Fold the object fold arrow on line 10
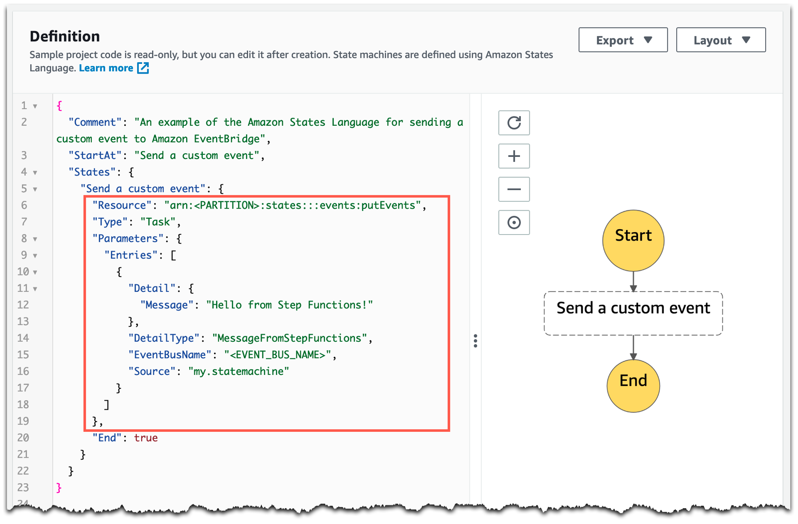 tap(35, 272)
